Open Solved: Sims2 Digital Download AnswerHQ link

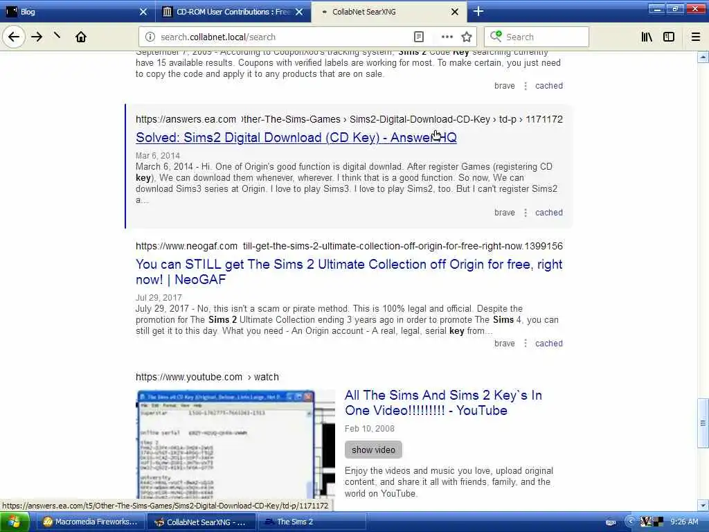pyautogui.click(x=296, y=138)
